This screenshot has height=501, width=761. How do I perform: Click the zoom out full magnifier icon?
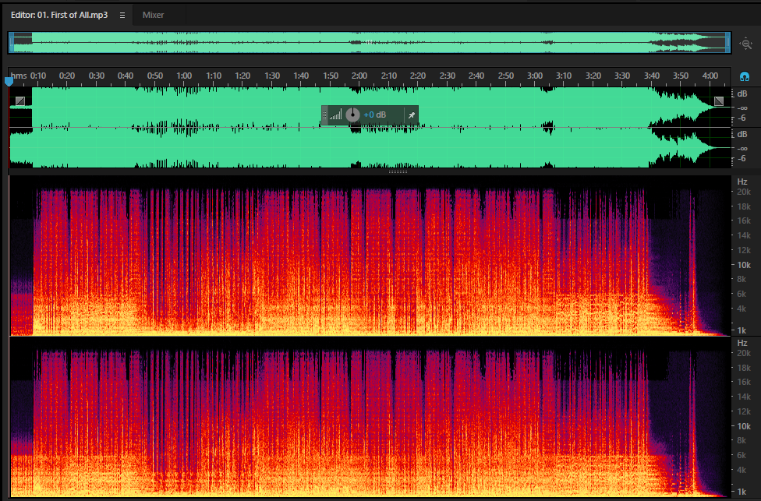(745, 44)
